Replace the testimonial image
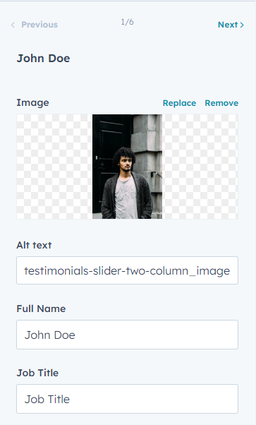 coord(179,103)
